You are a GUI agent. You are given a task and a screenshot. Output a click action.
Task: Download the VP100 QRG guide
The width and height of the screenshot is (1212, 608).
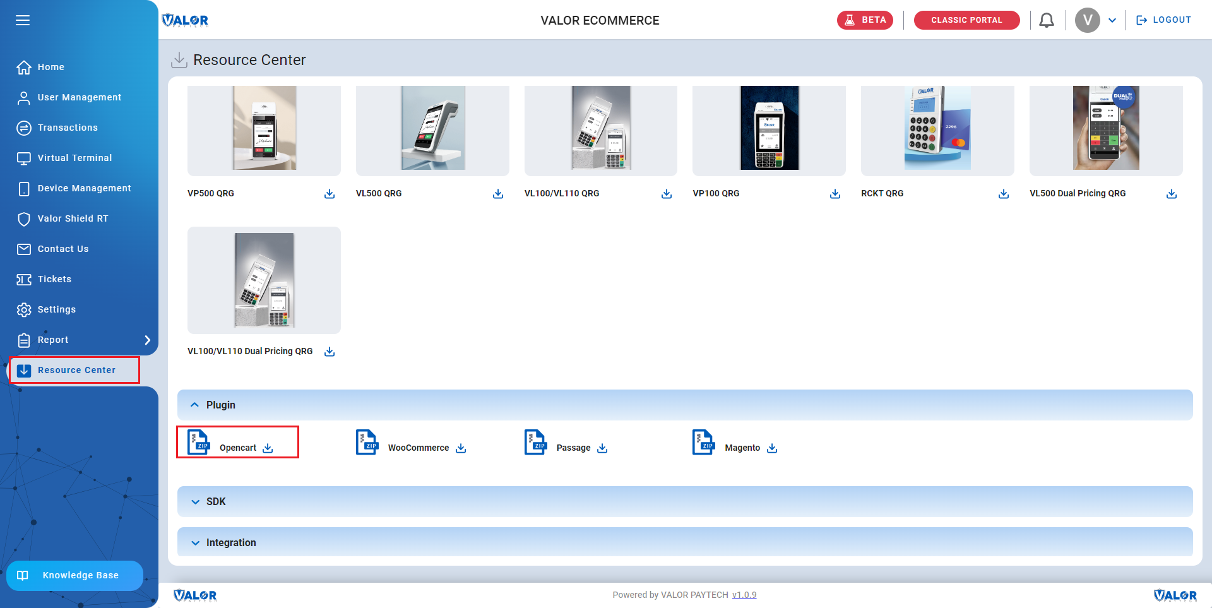point(835,194)
